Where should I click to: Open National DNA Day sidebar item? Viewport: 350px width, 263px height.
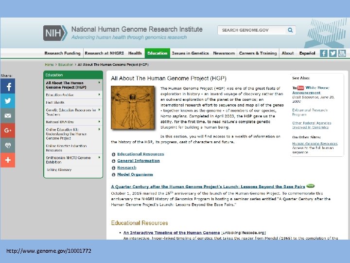click(60, 122)
